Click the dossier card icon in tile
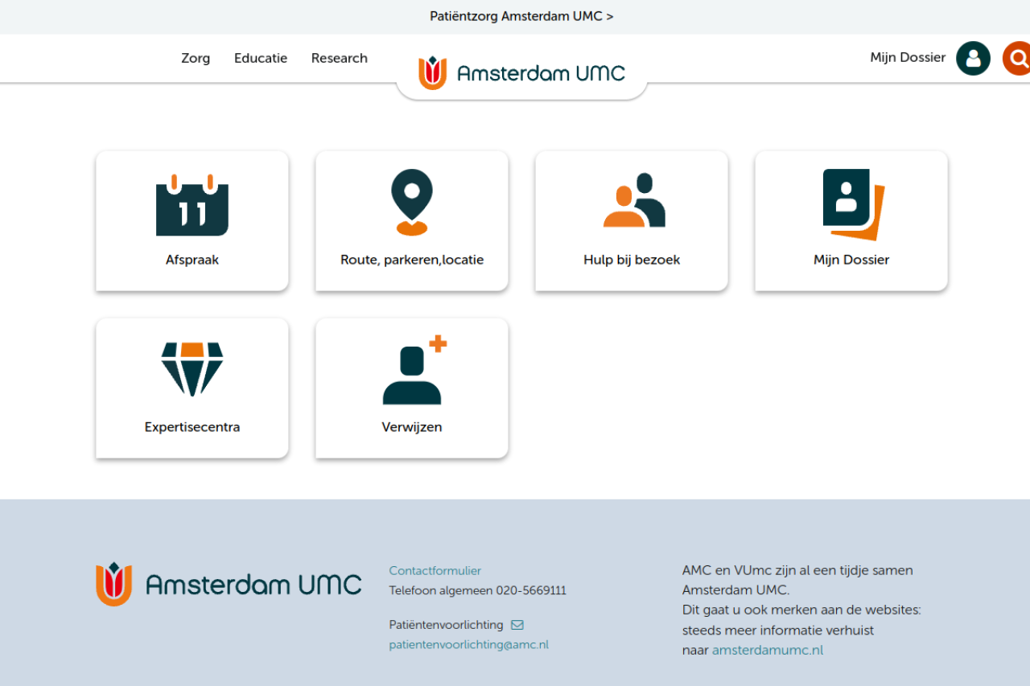Screen dimensions: 1030x686 pyautogui.click(x=853, y=204)
